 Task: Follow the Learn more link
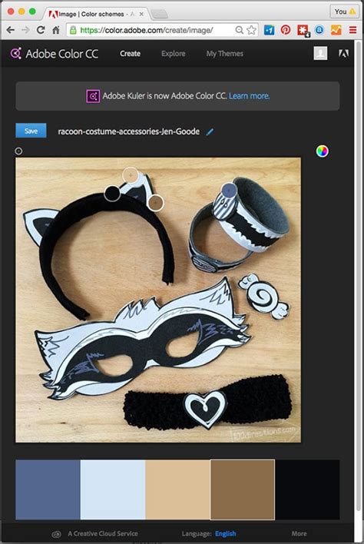(250, 96)
